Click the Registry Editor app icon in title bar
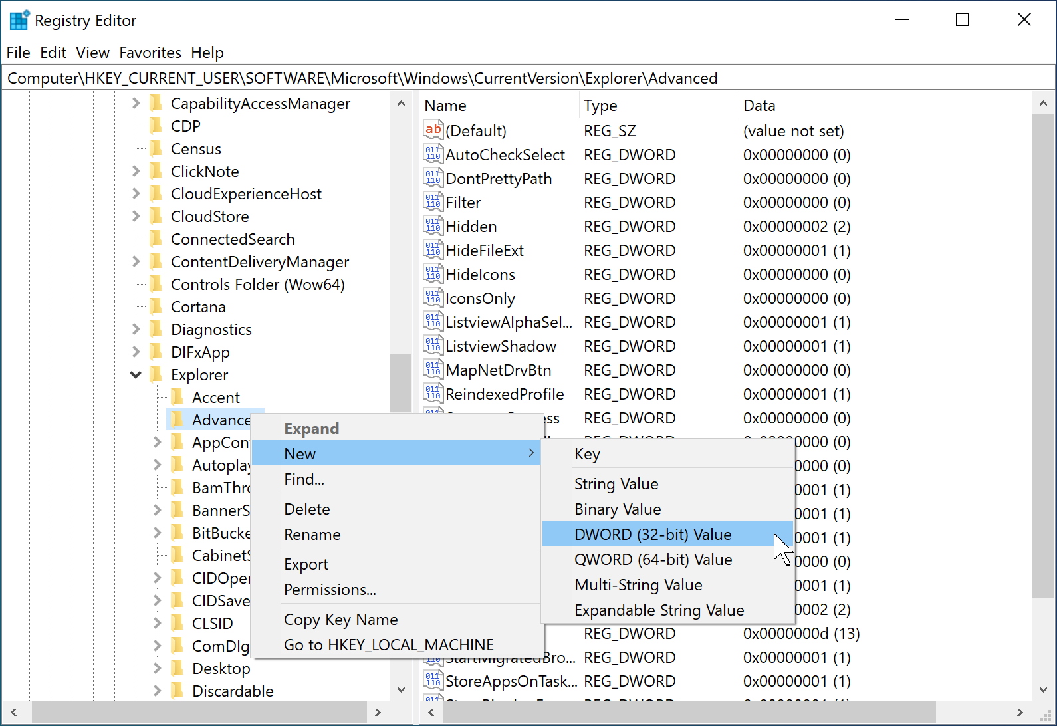 pos(19,20)
